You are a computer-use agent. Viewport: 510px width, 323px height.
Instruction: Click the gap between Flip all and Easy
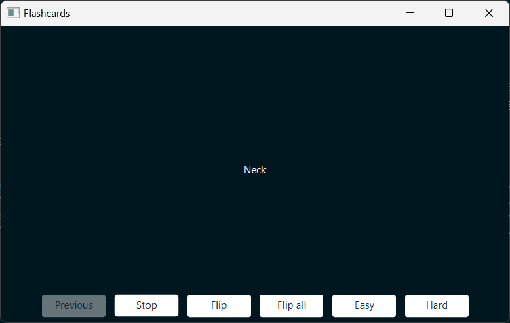[328, 305]
